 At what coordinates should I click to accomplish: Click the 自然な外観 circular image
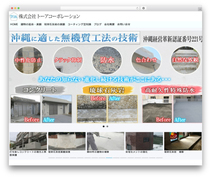185,60
